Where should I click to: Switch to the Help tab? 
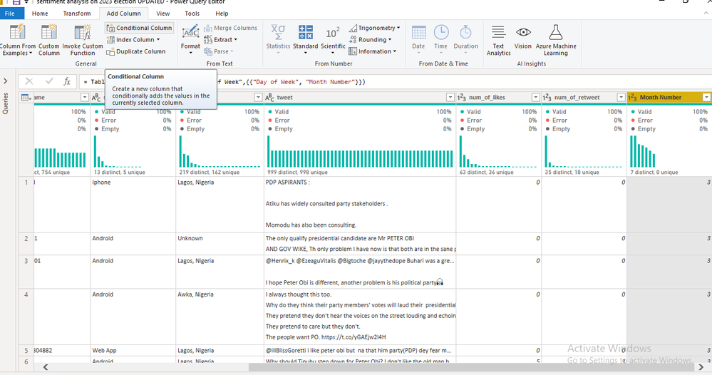(x=222, y=14)
